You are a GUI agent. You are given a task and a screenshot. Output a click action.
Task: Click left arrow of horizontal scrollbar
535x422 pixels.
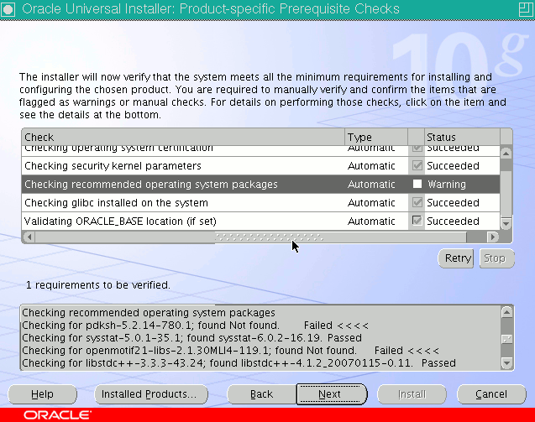(x=29, y=237)
